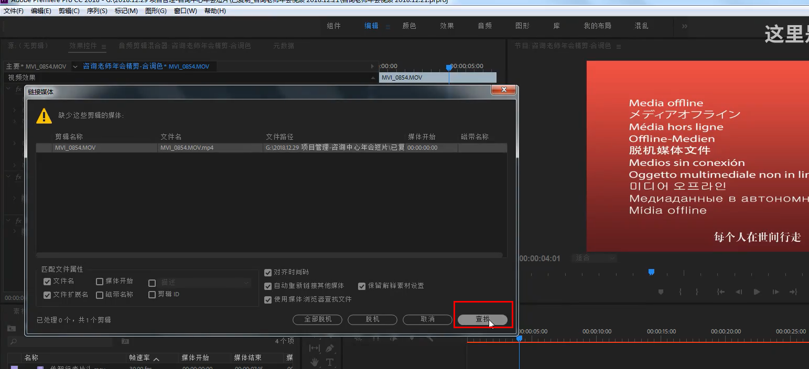Screen dimensions: 809x369
Task: Open the 窗口(W) menu
Action: coord(185,10)
